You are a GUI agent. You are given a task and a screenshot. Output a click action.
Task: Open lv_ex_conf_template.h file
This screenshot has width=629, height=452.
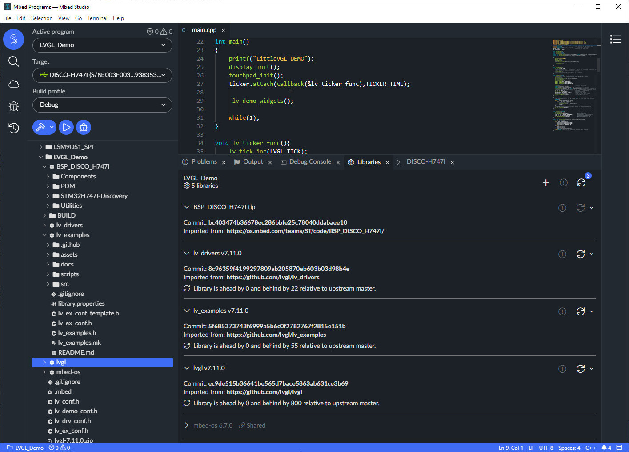tap(88, 313)
